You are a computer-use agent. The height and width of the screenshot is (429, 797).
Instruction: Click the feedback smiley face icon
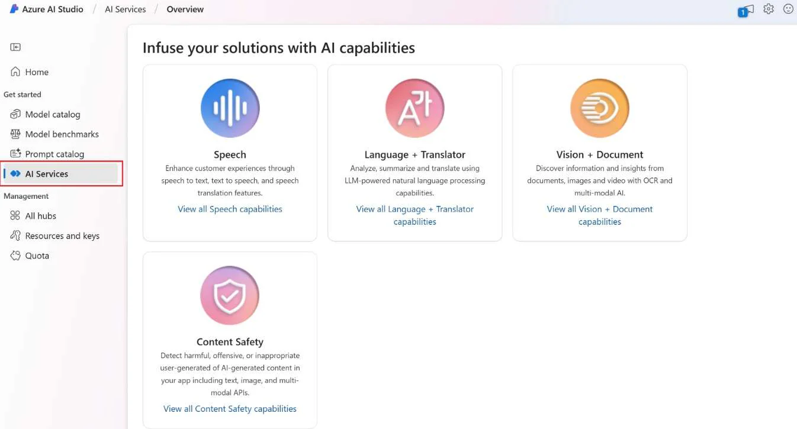click(x=788, y=9)
